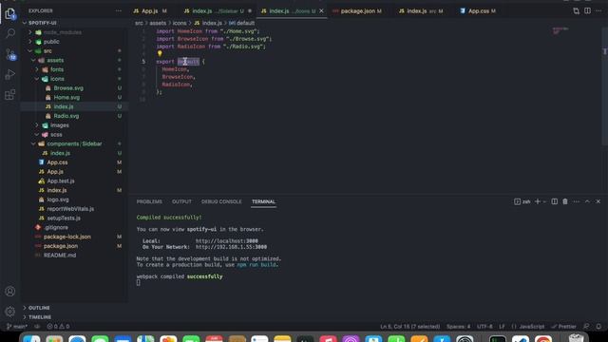This screenshot has width=608, height=342.
Task: Open http://localhost:3000 link in the terminal
Action: point(226,240)
